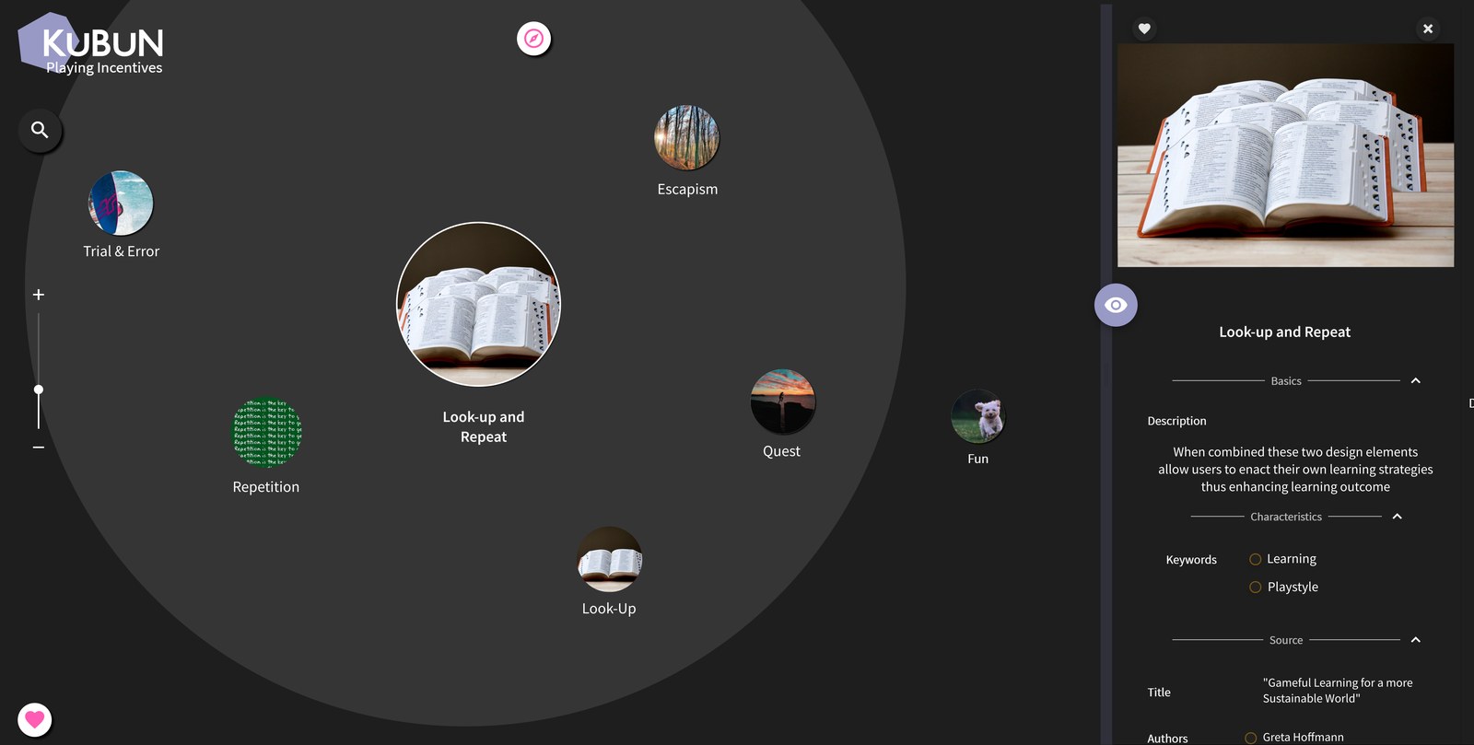Image resolution: width=1474 pixels, height=745 pixels.
Task: Open the Look-Up node
Action: pos(609,560)
